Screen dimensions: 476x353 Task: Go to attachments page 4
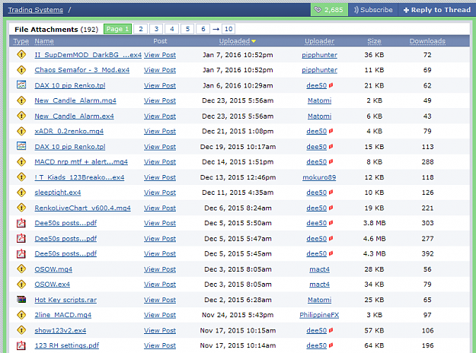172,29
